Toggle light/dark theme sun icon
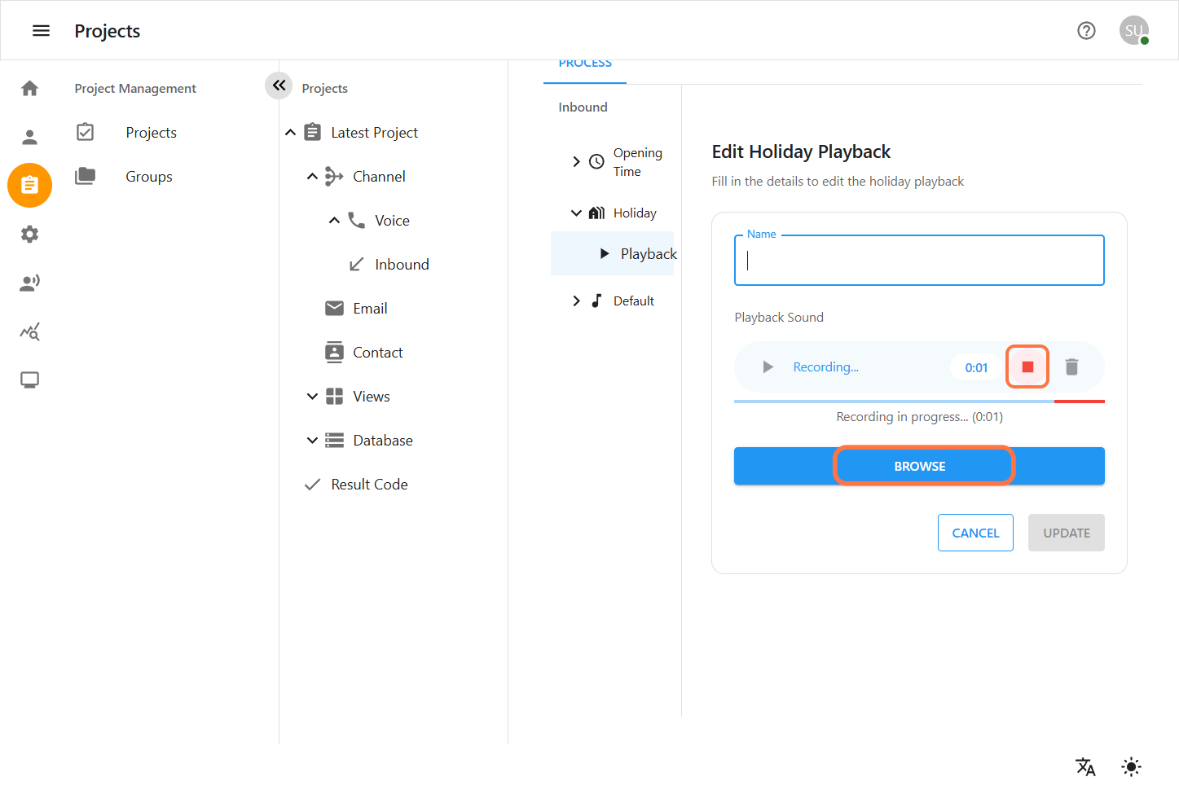The height and width of the screenshot is (790, 1179). coord(1131,766)
